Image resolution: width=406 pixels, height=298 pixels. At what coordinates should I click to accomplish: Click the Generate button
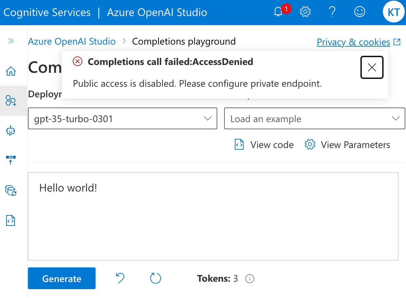coord(62,278)
